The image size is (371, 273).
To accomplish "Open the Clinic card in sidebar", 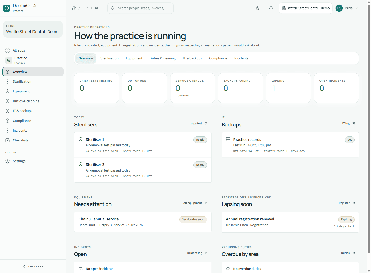I will click(33, 29).
